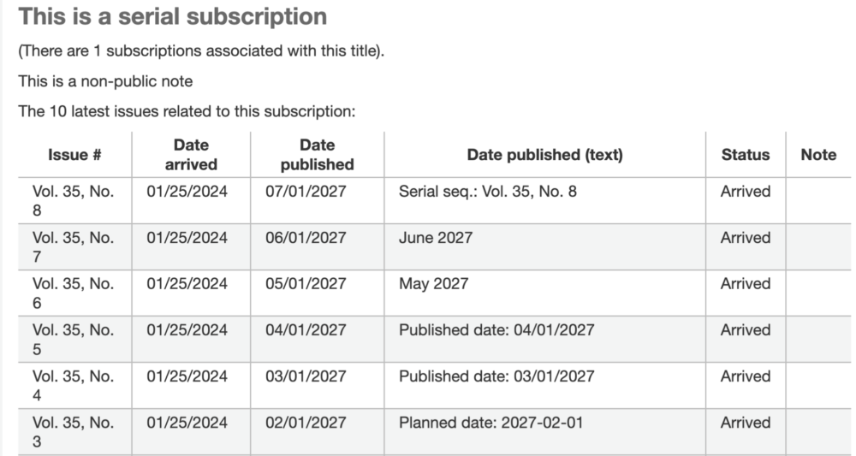856x456 pixels.
Task: Select the 'Vol. 35, No. 4' issue cell
Action: click(74, 386)
